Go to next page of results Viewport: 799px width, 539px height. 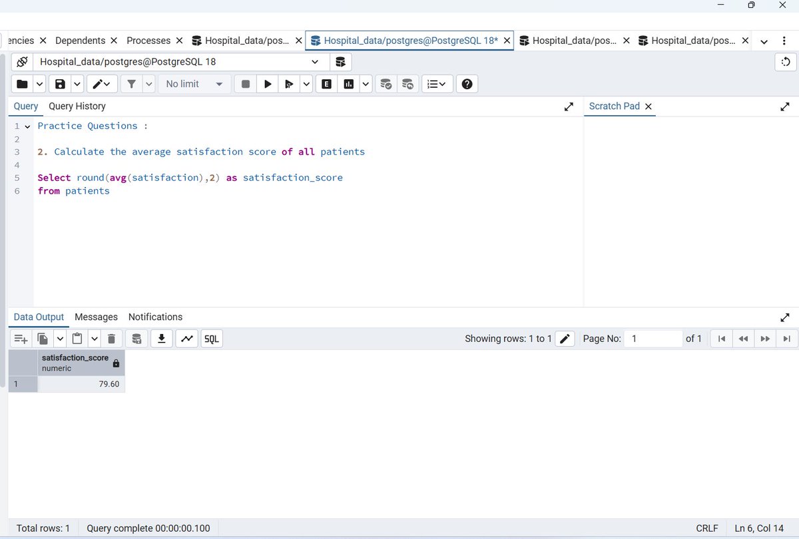coord(765,339)
